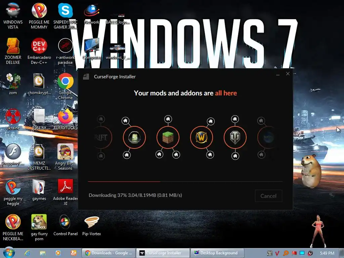Viewport: 344px width, 258px height.
Task: Open Angry Birds Seasons shortcut
Action: 66,157
